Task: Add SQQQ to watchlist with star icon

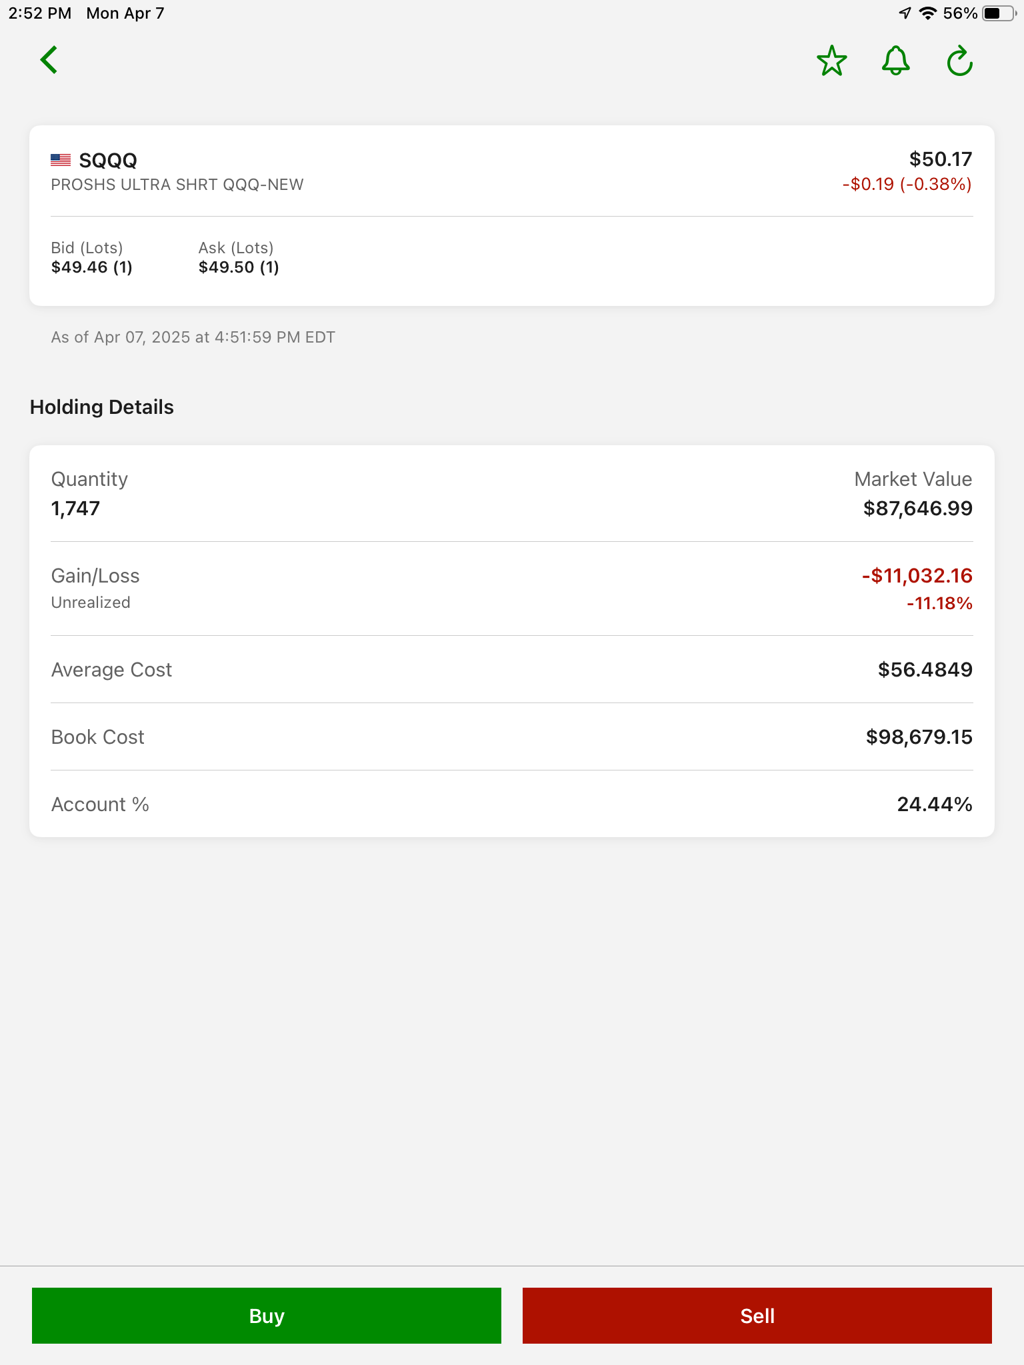Action: click(x=831, y=61)
